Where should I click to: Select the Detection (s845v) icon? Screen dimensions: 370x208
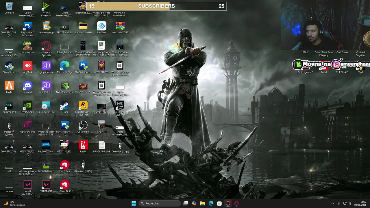pos(83,167)
